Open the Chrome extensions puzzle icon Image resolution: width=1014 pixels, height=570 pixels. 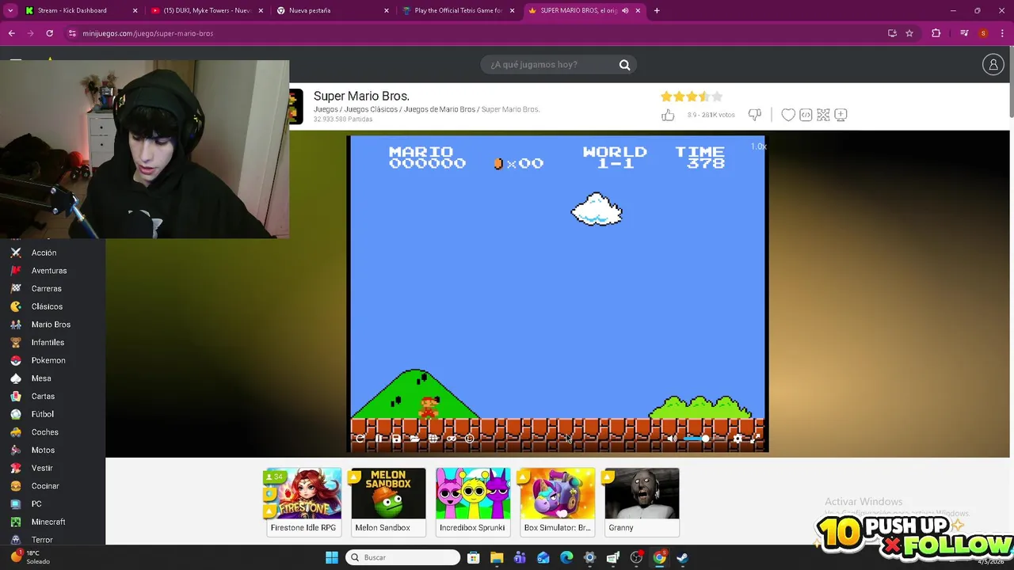click(936, 33)
